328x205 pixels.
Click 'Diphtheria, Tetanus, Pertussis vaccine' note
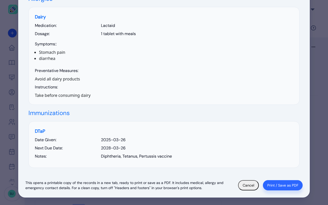(136, 156)
